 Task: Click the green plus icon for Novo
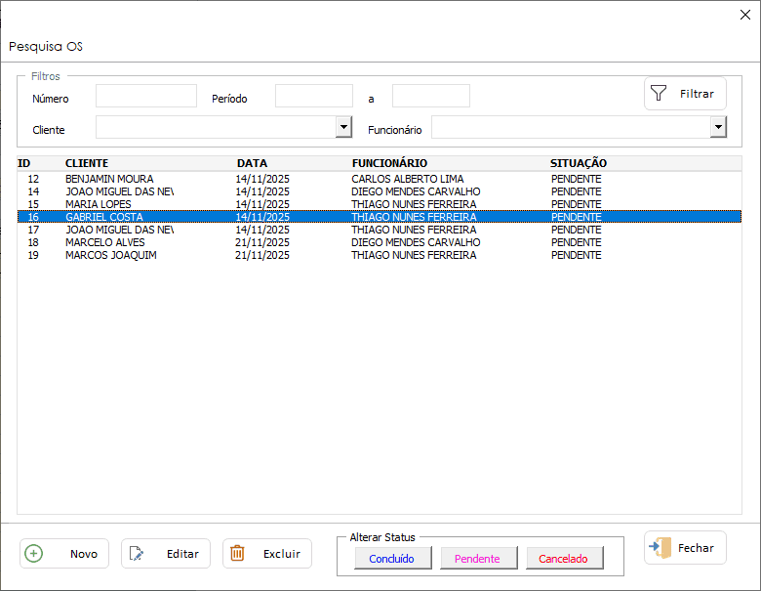click(34, 554)
